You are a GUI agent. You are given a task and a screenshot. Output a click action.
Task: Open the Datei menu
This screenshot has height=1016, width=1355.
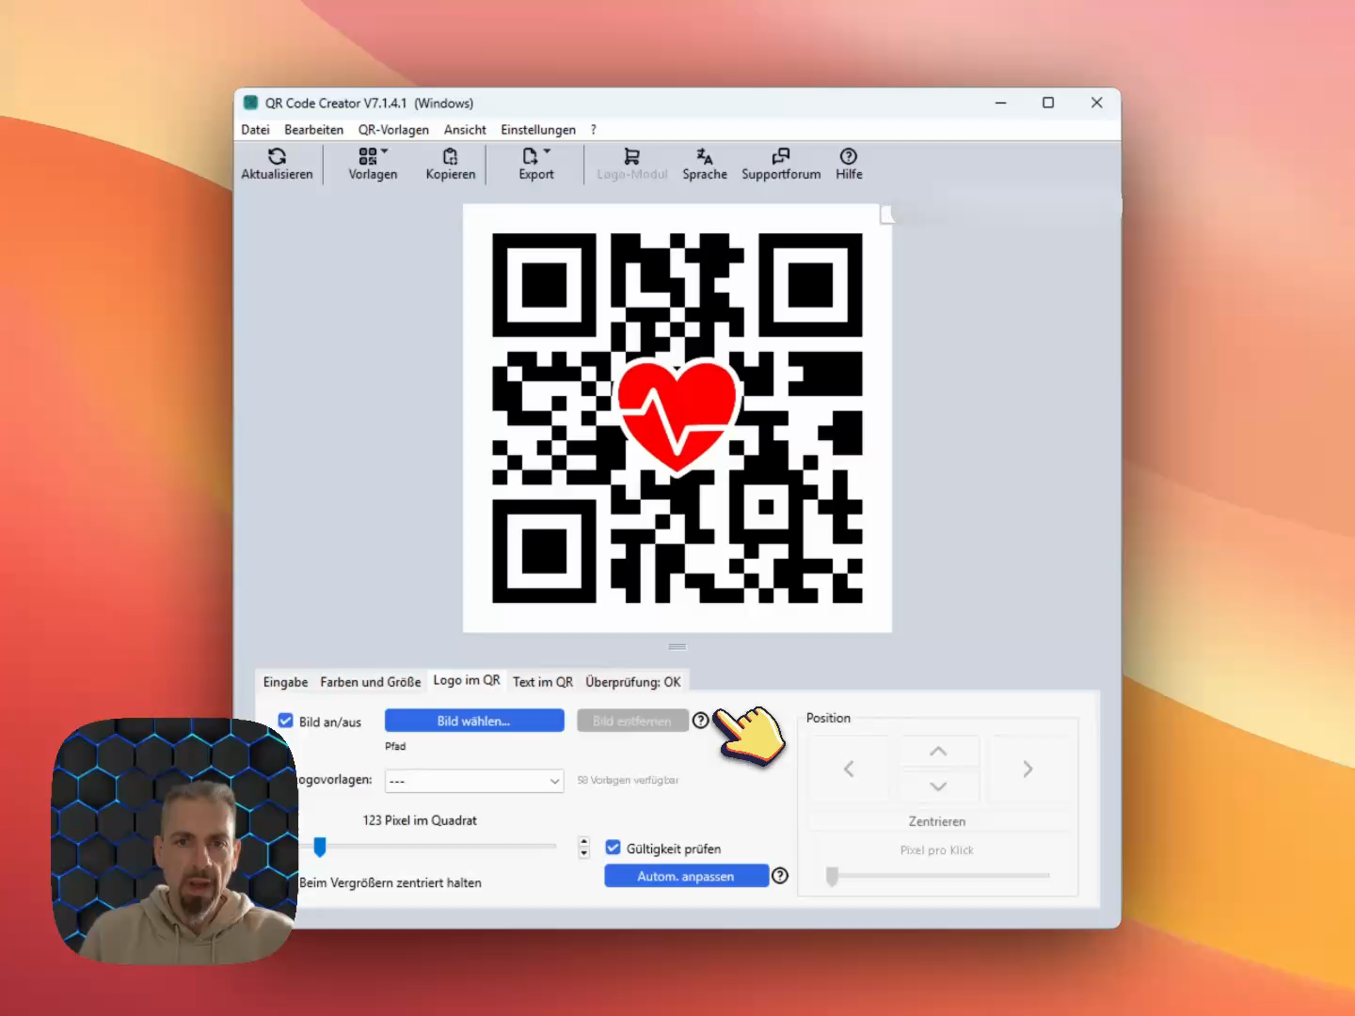255,130
